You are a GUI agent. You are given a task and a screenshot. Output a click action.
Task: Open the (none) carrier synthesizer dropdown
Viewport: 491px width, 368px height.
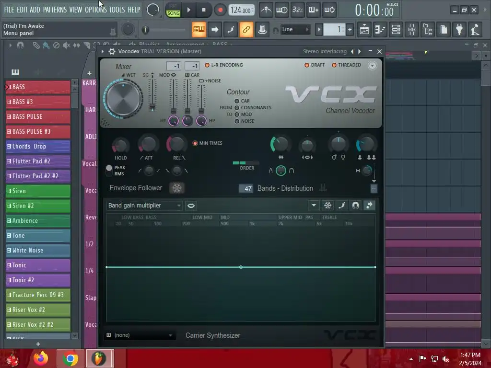coord(140,335)
